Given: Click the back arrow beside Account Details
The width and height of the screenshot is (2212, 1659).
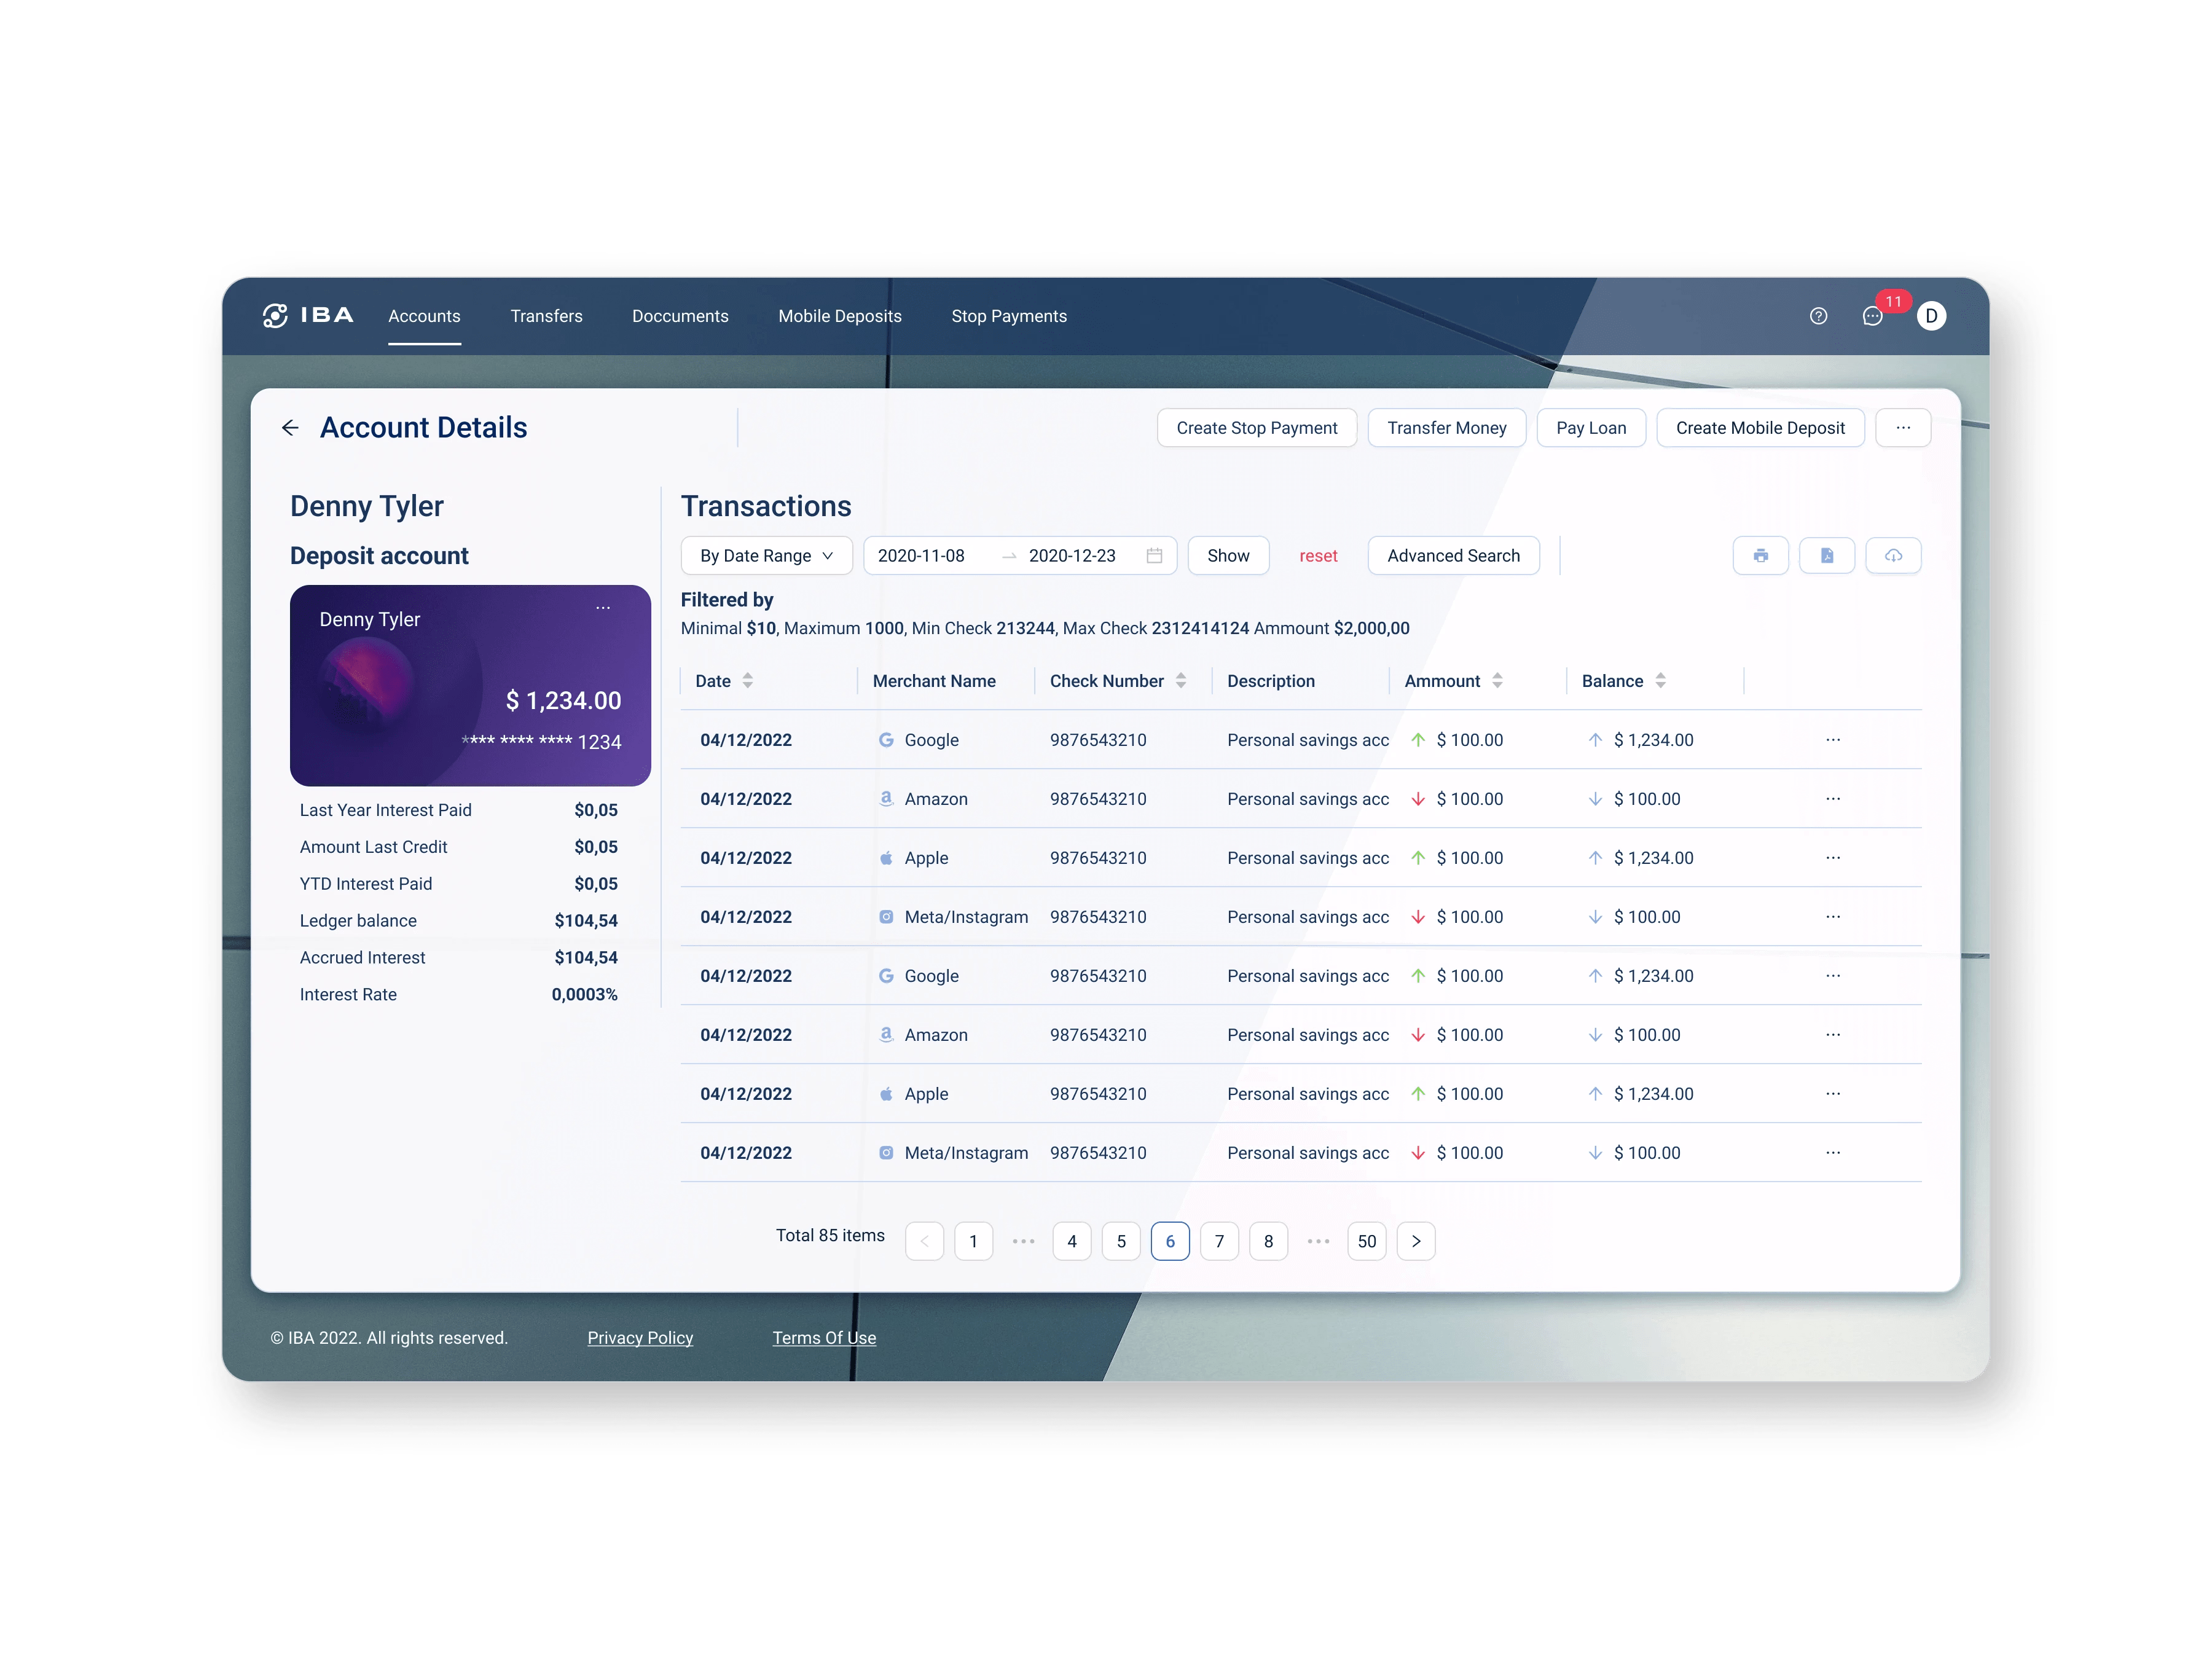Looking at the screenshot, I should [290, 428].
